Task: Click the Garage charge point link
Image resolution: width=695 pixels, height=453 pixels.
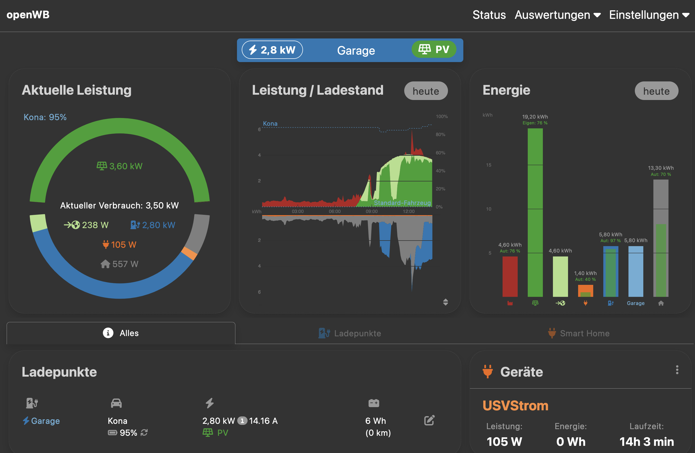Action: tap(45, 421)
